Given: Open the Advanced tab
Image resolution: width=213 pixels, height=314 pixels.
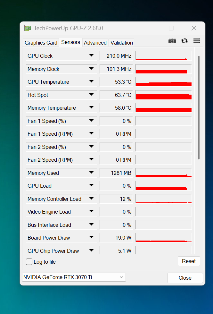Looking at the screenshot, I should tap(95, 43).
